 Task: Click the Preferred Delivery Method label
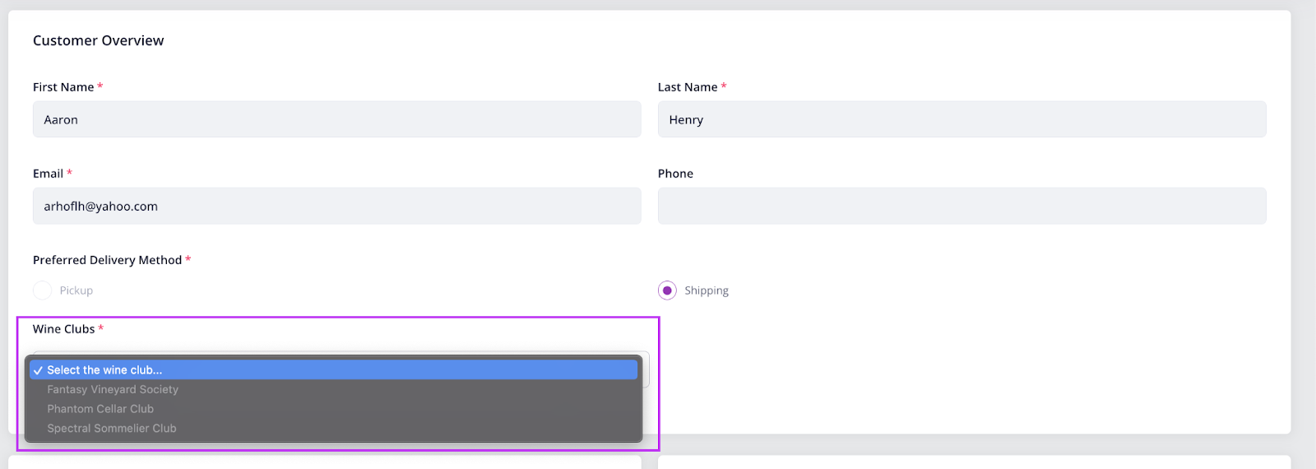point(107,260)
